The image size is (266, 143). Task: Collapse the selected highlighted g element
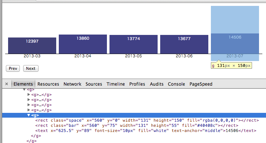[x=29, y=115]
